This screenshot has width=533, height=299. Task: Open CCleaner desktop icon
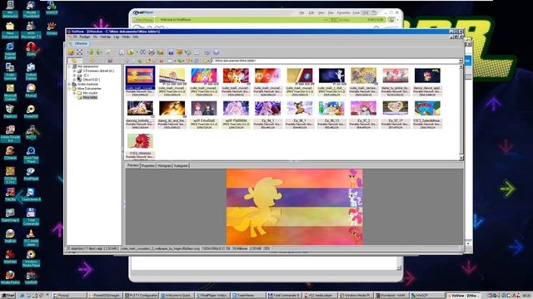(10, 153)
